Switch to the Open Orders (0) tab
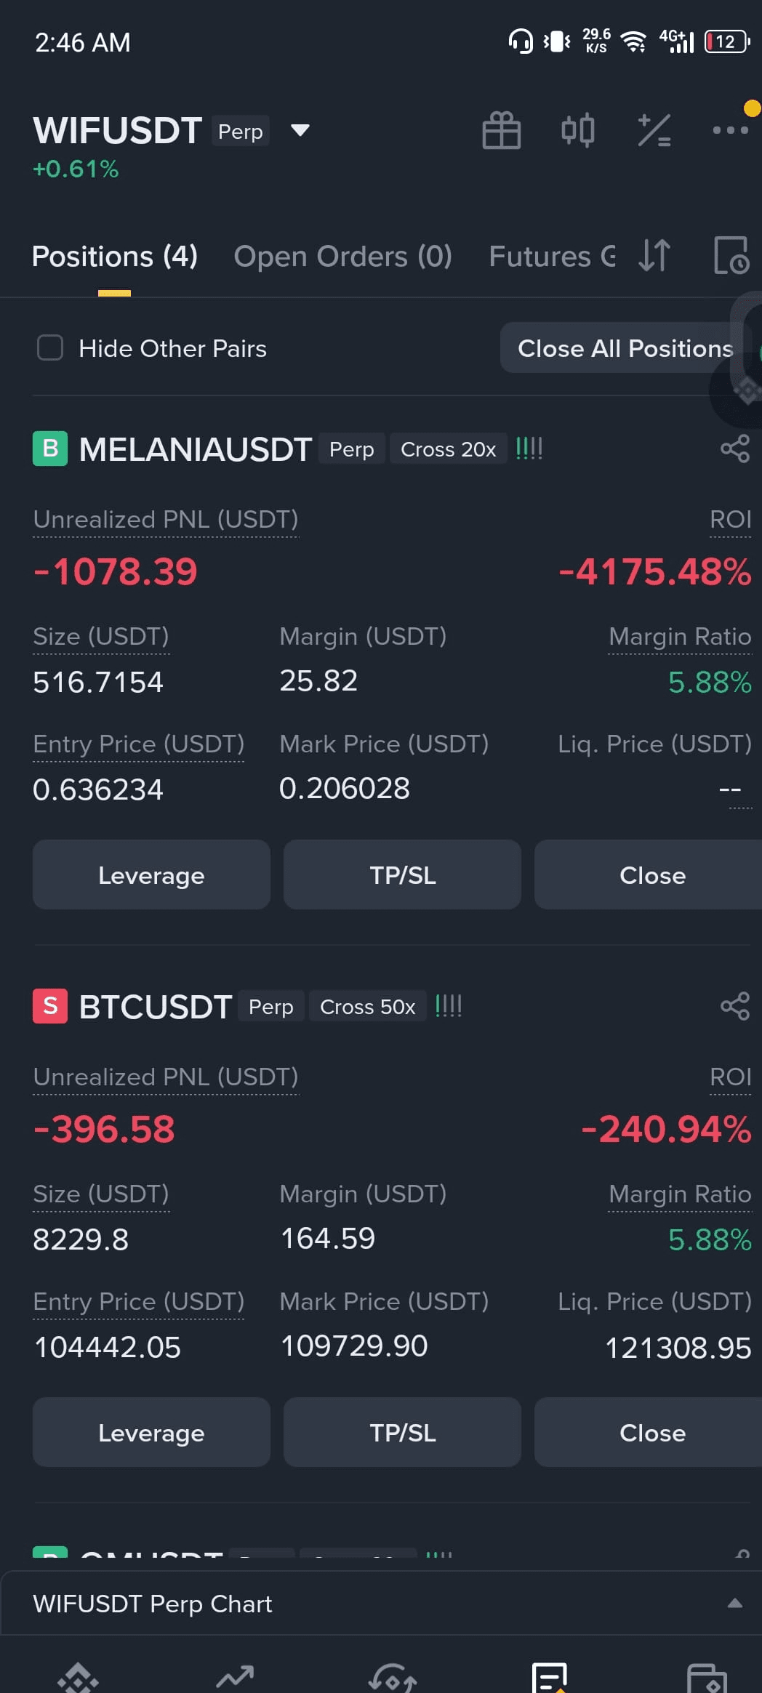762x1693 pixels. click(342, 257)
